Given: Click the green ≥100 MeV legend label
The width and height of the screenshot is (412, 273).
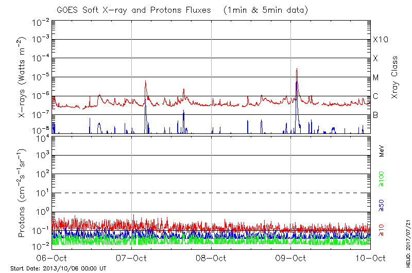Looking at the screenshot, I should (x=382, y=179).
